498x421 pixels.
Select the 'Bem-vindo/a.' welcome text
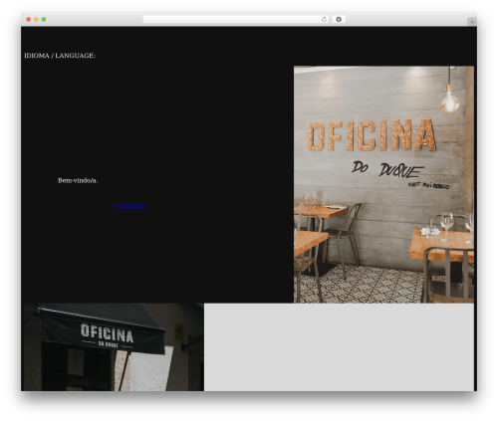78,180
